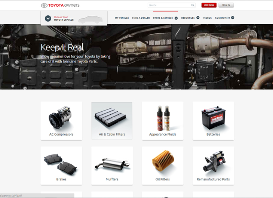Click the muffler product image

pos(112,164)
